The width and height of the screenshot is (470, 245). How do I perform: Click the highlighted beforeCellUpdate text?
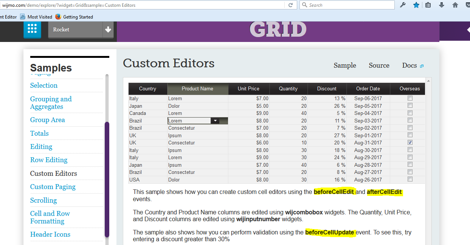[330, 232]
